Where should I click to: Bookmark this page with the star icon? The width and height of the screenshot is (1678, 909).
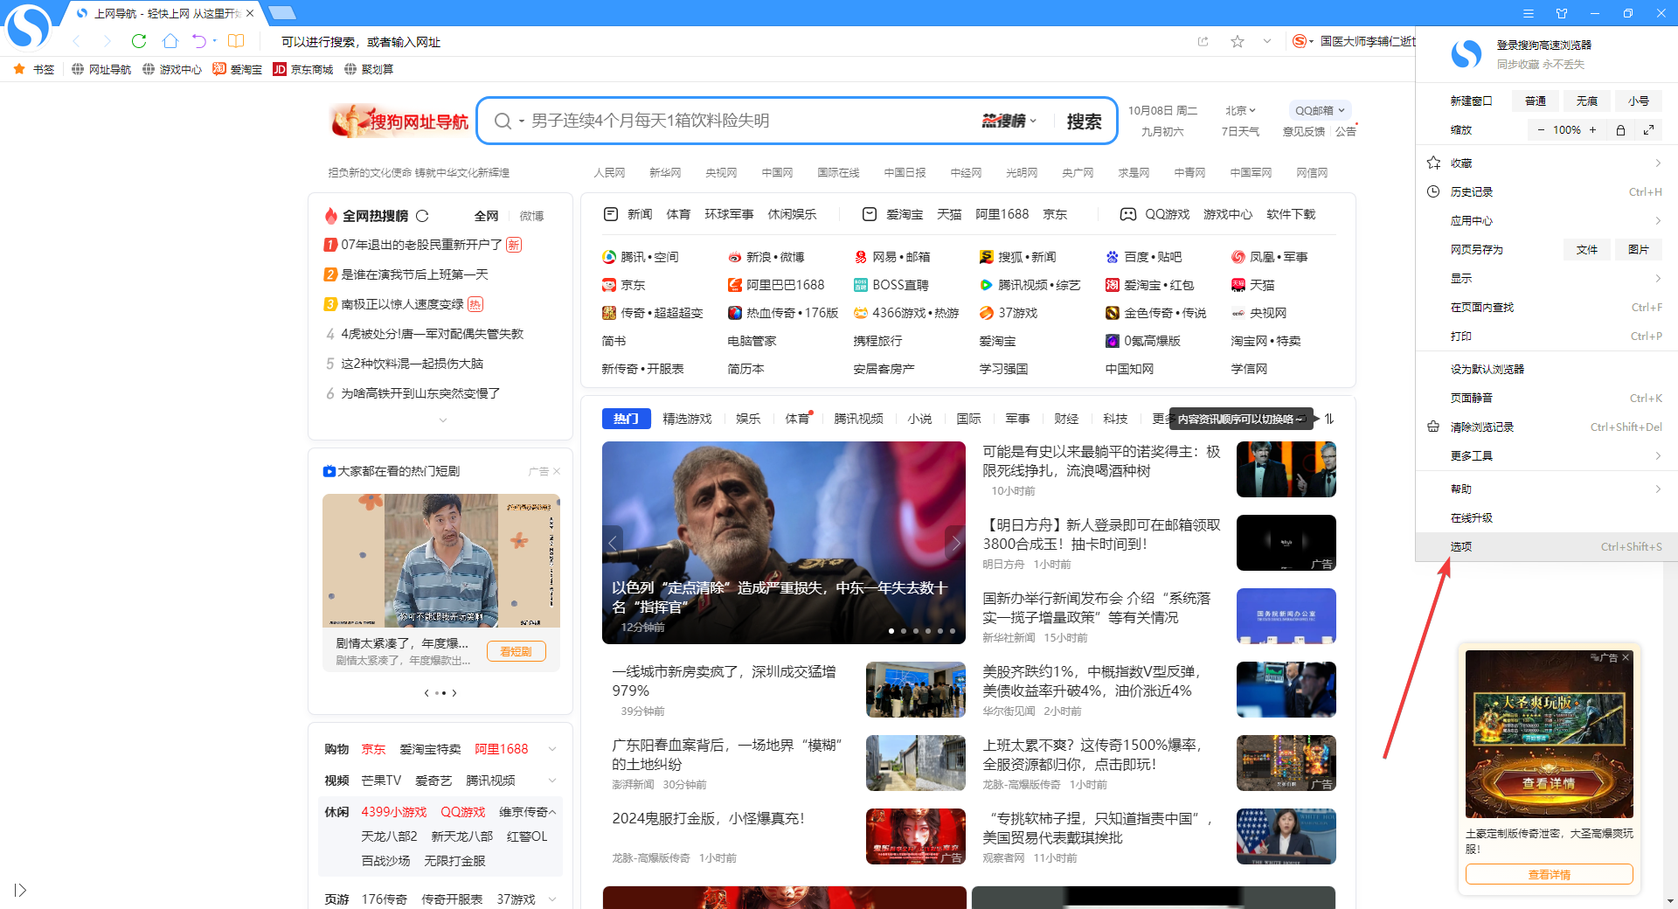[1238, 41]
